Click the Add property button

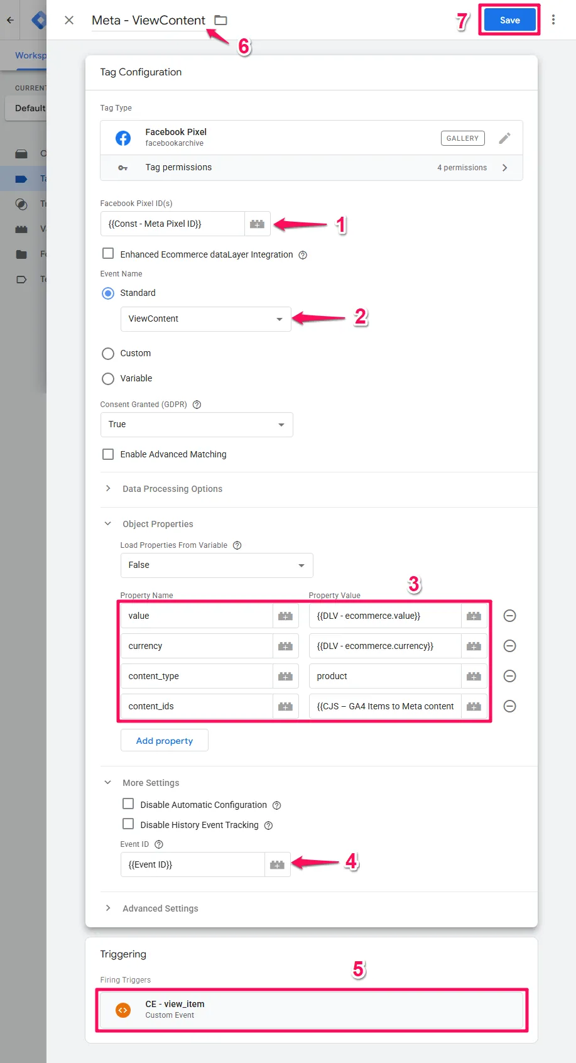pyautogui.click(x=164, y=741)
